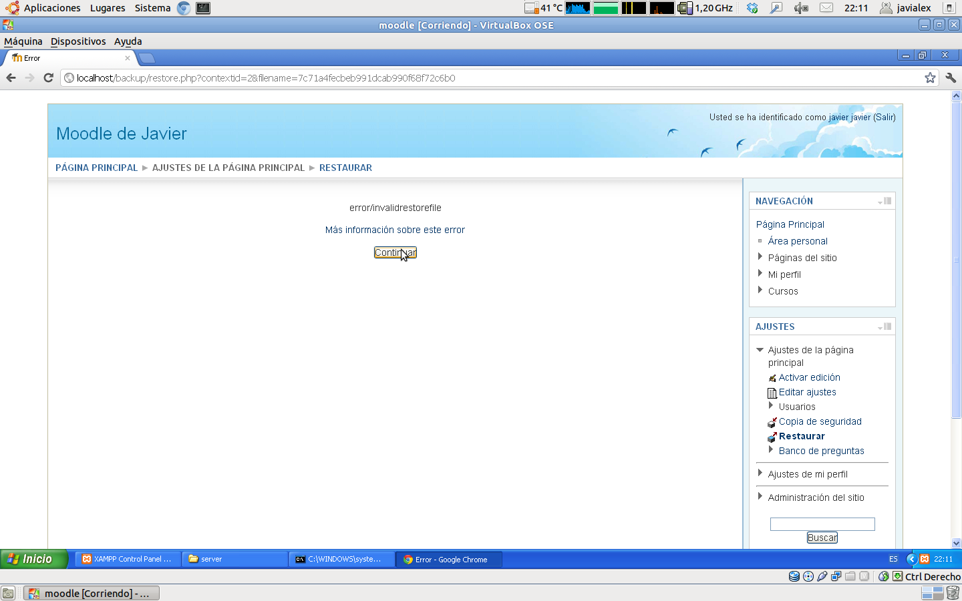This screenshot has height=601, width=962.
Task: Open the mail envelope indicator
Action: (826, 8)
